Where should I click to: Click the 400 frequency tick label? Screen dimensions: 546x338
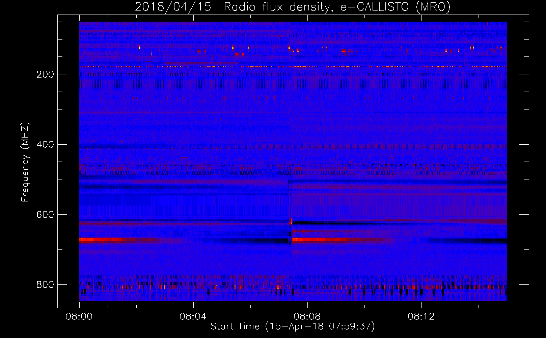45,145
